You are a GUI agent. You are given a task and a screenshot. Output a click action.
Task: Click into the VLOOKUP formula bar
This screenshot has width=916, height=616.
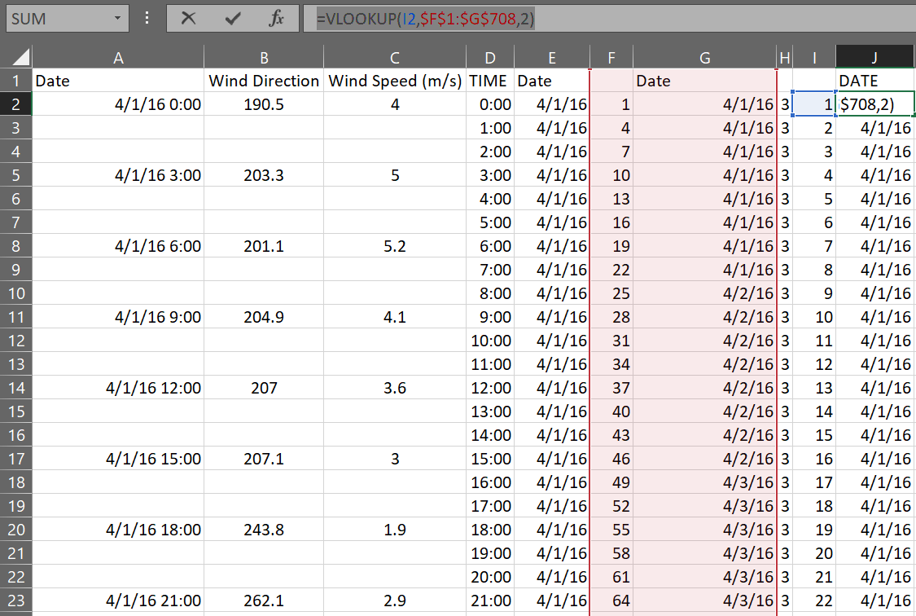(x=609, y=19)
